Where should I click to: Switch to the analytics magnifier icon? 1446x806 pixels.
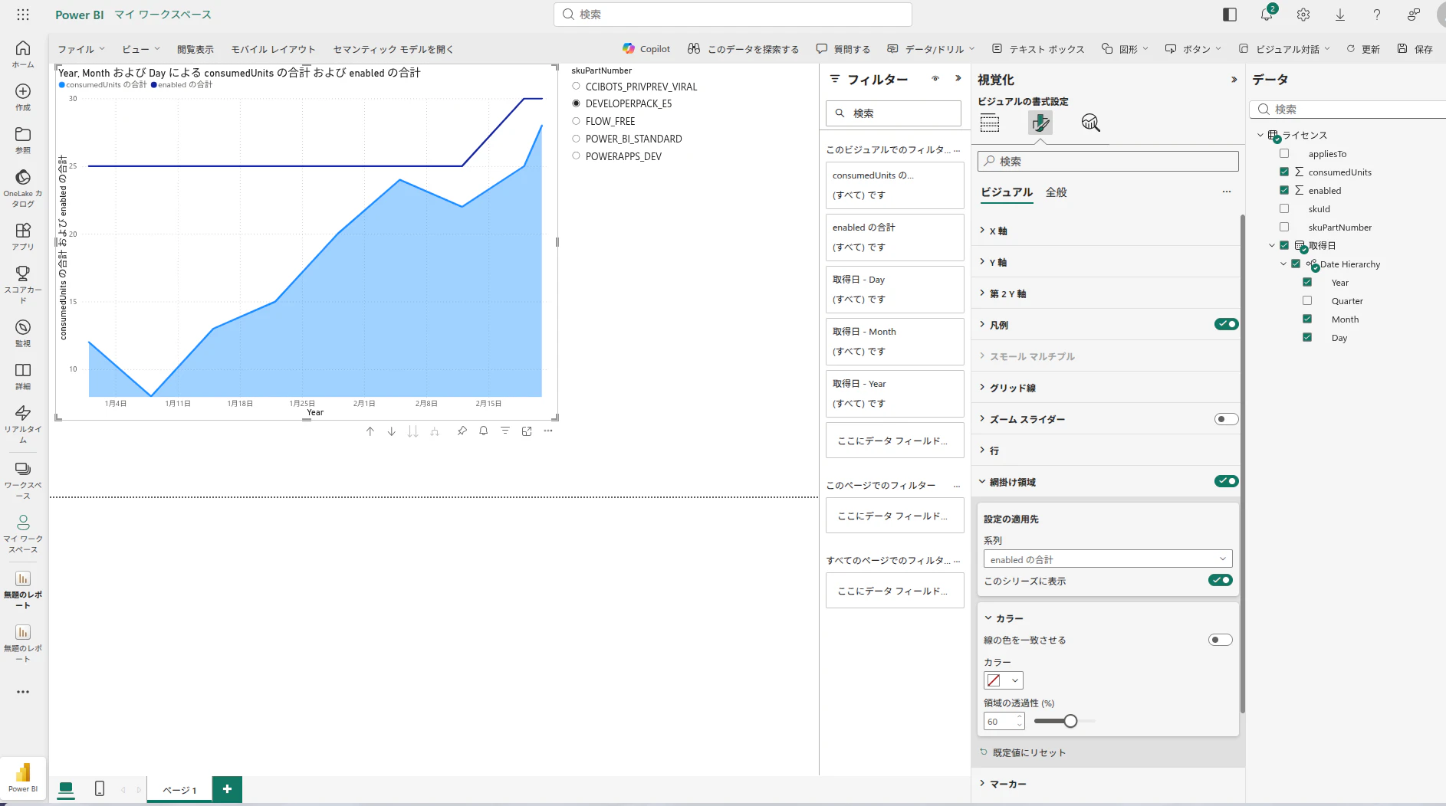[x=1090, y=123]
